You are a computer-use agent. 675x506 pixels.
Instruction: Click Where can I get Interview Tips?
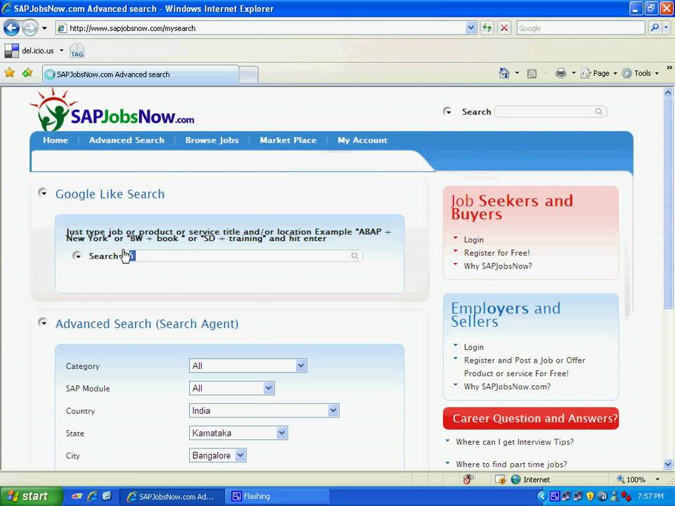click(x=515, y=442)
